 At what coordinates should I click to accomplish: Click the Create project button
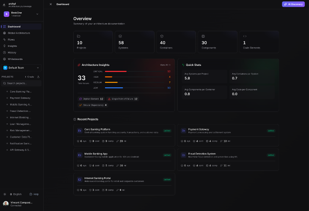coord(30,77)
